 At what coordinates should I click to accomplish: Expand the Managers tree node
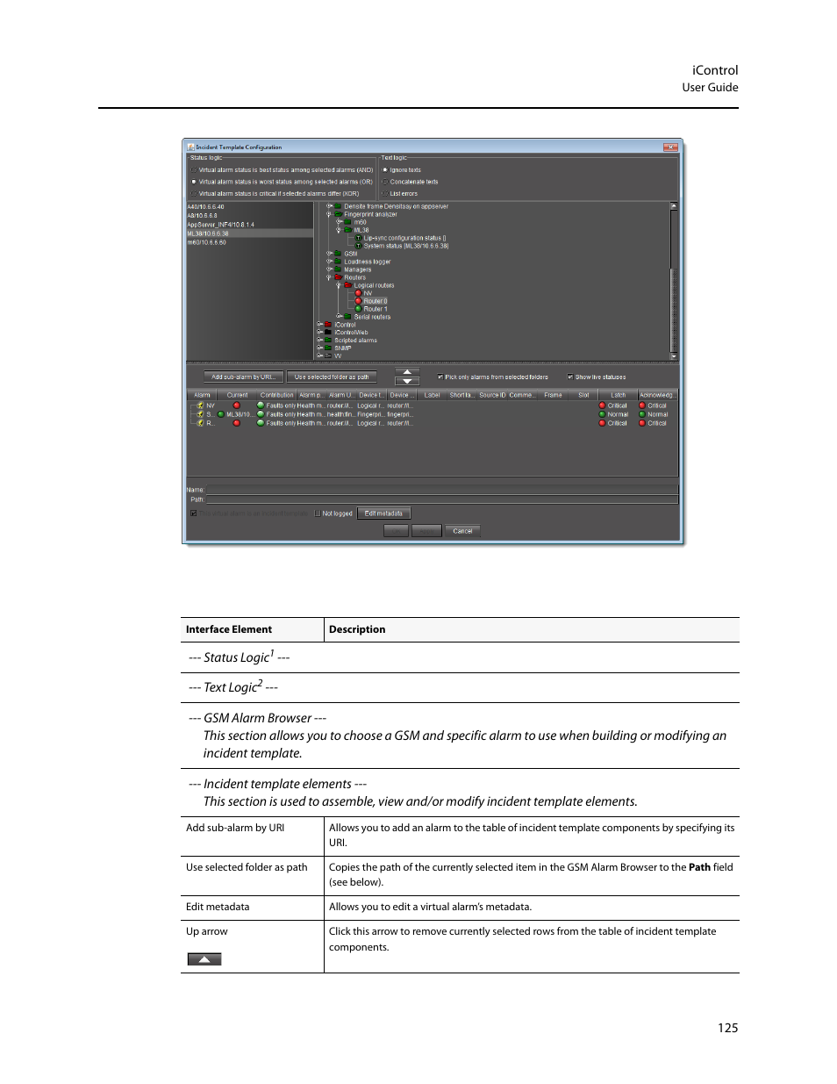point(329,269)
